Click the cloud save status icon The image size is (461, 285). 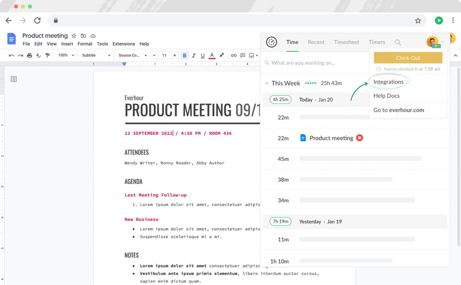[x=93, y=36]
